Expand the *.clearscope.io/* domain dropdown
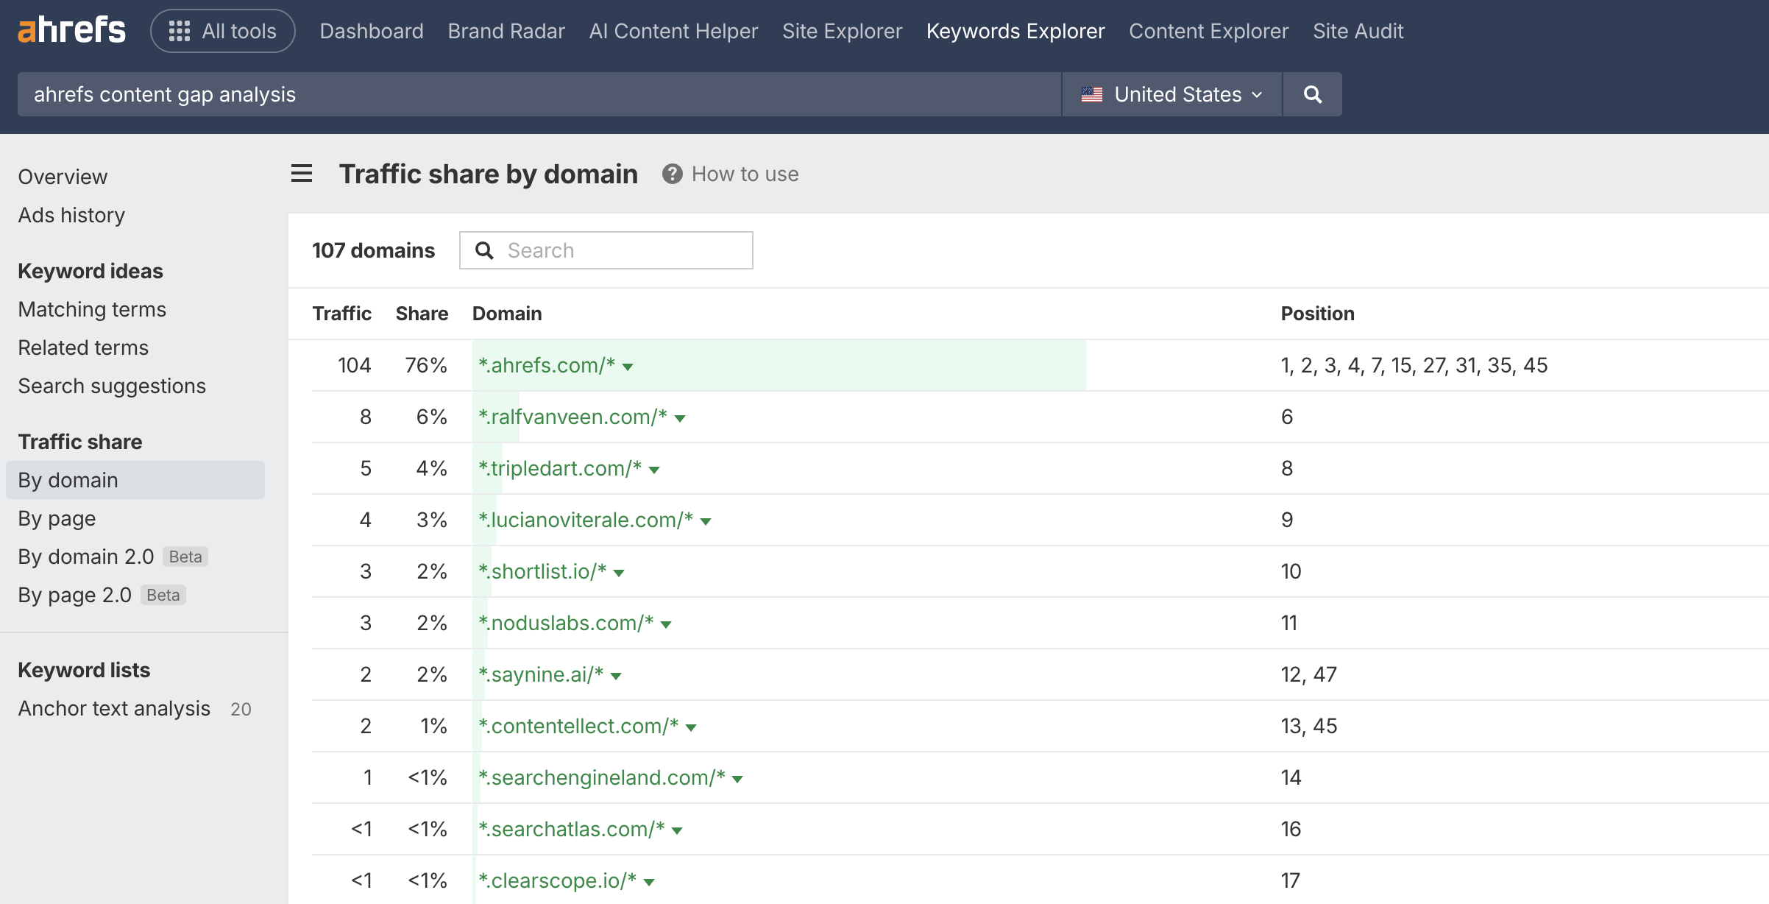This screenshot has height=904, width=1769. (x=649, y=882)
